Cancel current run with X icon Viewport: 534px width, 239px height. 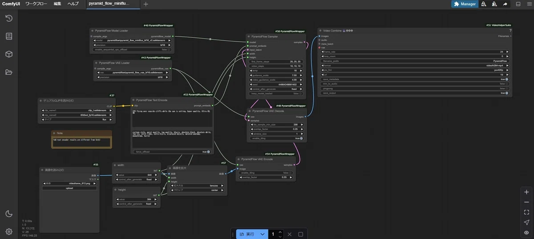click(289, 234)
